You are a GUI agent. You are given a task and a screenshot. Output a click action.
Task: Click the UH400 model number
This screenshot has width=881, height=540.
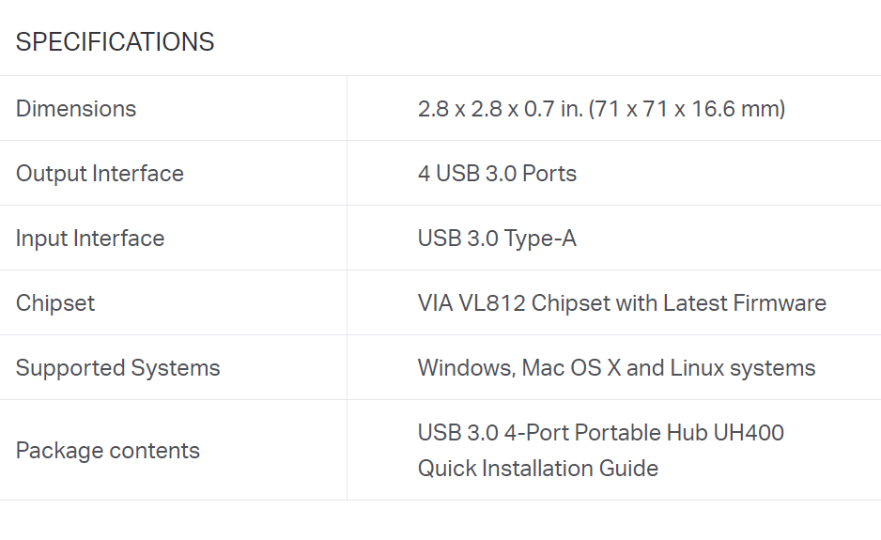point(749,433)
